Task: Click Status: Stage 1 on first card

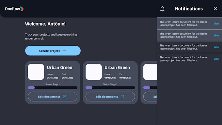Action: [x=53, y=84]
